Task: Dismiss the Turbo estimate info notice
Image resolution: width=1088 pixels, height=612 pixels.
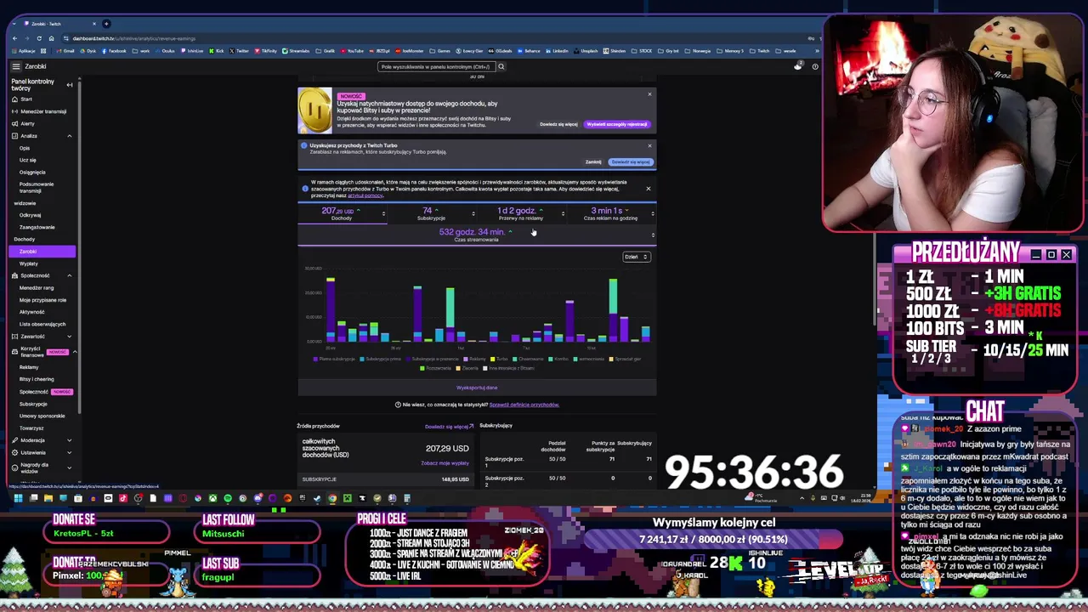Action: 648,189
